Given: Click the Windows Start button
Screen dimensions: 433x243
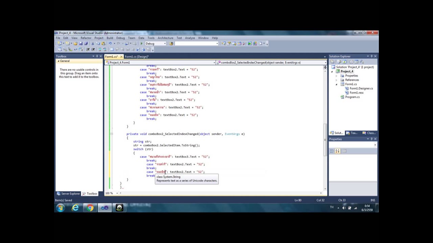Looking at the screenshot, I should [61, 208].
